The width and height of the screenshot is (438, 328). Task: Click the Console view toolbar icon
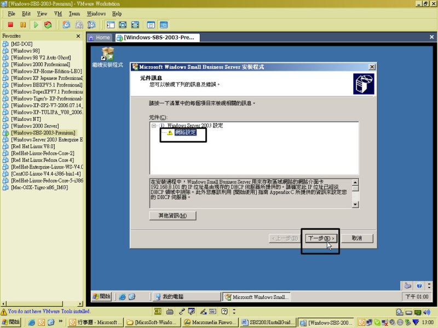pyautogui.click(x=164, y=25)
